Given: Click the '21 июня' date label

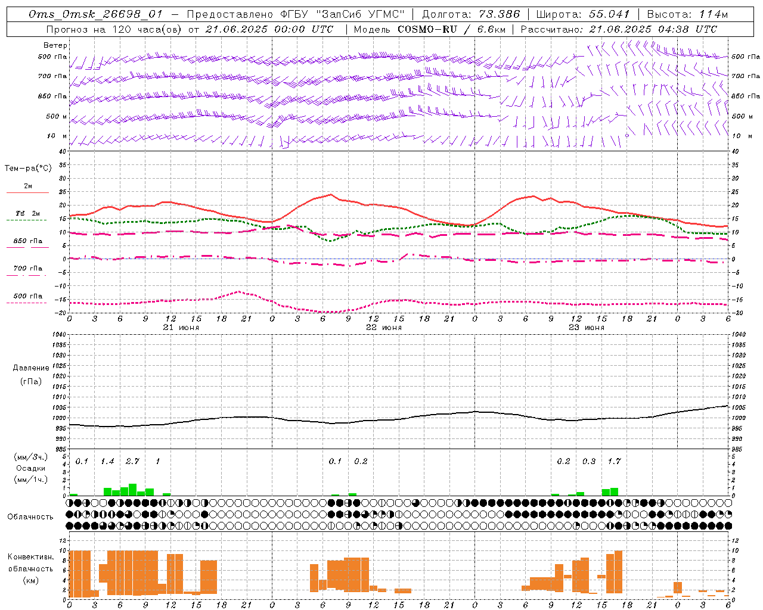Looking at the screenshot, I should pyautogui.click(x=181, y=328).
